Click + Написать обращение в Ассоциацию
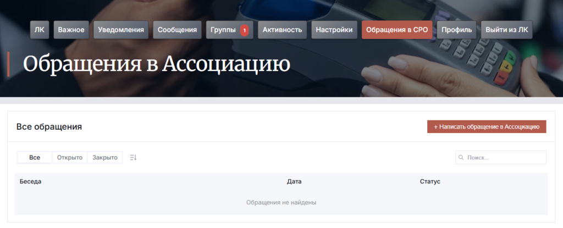Image resolution: width=563 pixels, height=228 pixels. (487, 127)
